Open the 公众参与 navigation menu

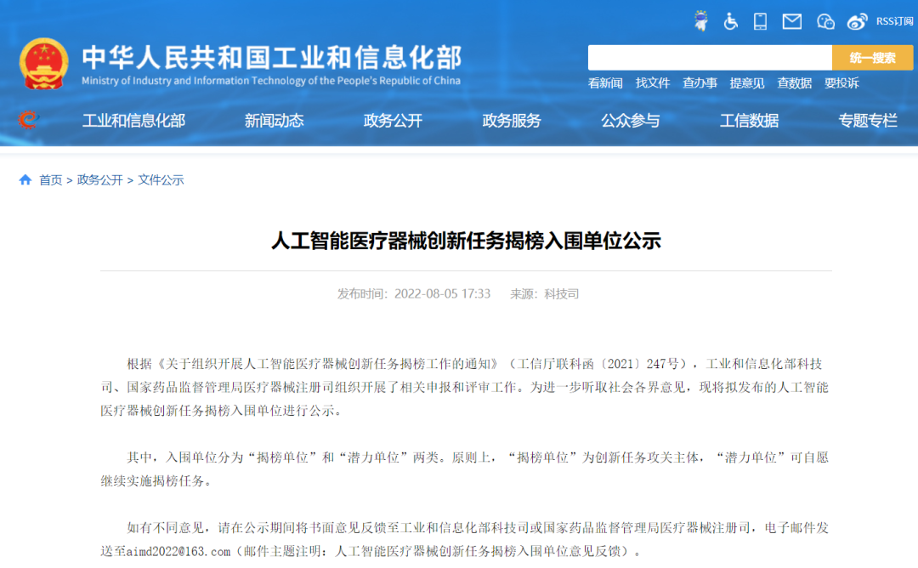pos(631,121)
